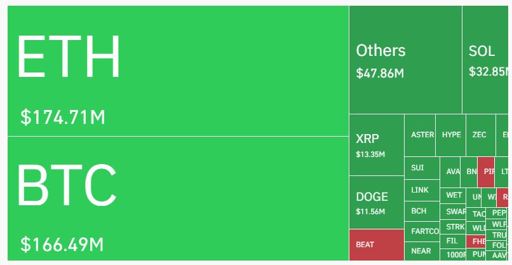512x265 pixels.
Task: Click the ETH $174.71M tile
Action: click(178, 71)
